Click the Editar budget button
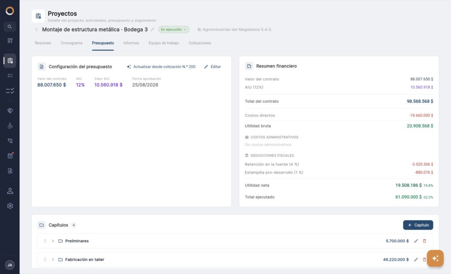Viewport: 451px width, 274px height. point(213,67)
